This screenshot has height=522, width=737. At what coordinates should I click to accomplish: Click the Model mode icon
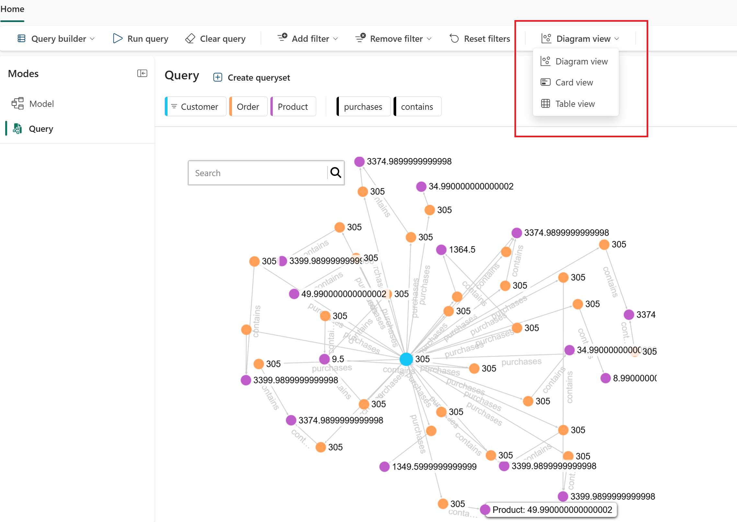click(17, 104)
